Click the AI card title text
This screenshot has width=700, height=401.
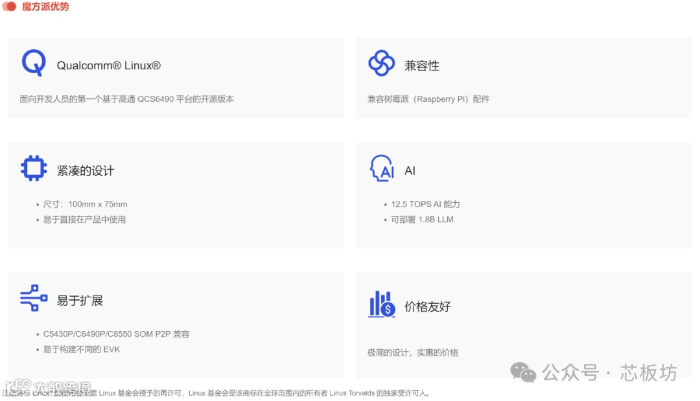410,171
